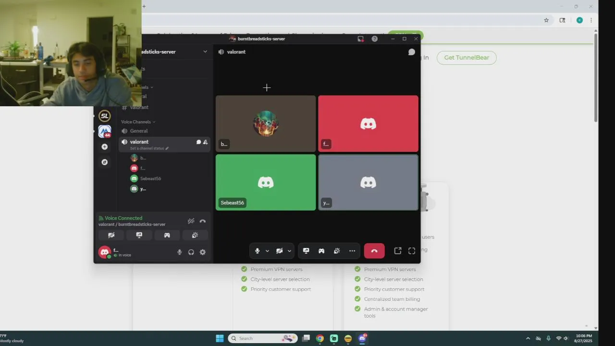Open Discord help icon in title bar
This screenshot has width=615, height=346.
375,39
